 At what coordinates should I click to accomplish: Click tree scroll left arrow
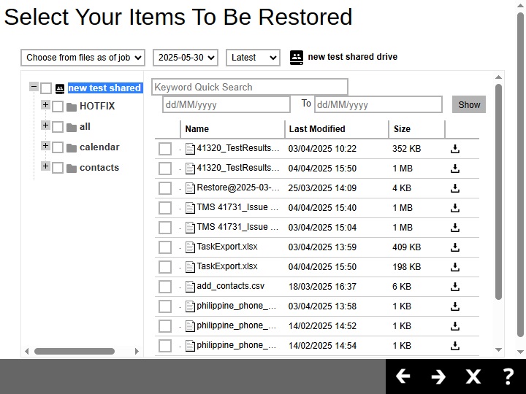coord(27,351)
